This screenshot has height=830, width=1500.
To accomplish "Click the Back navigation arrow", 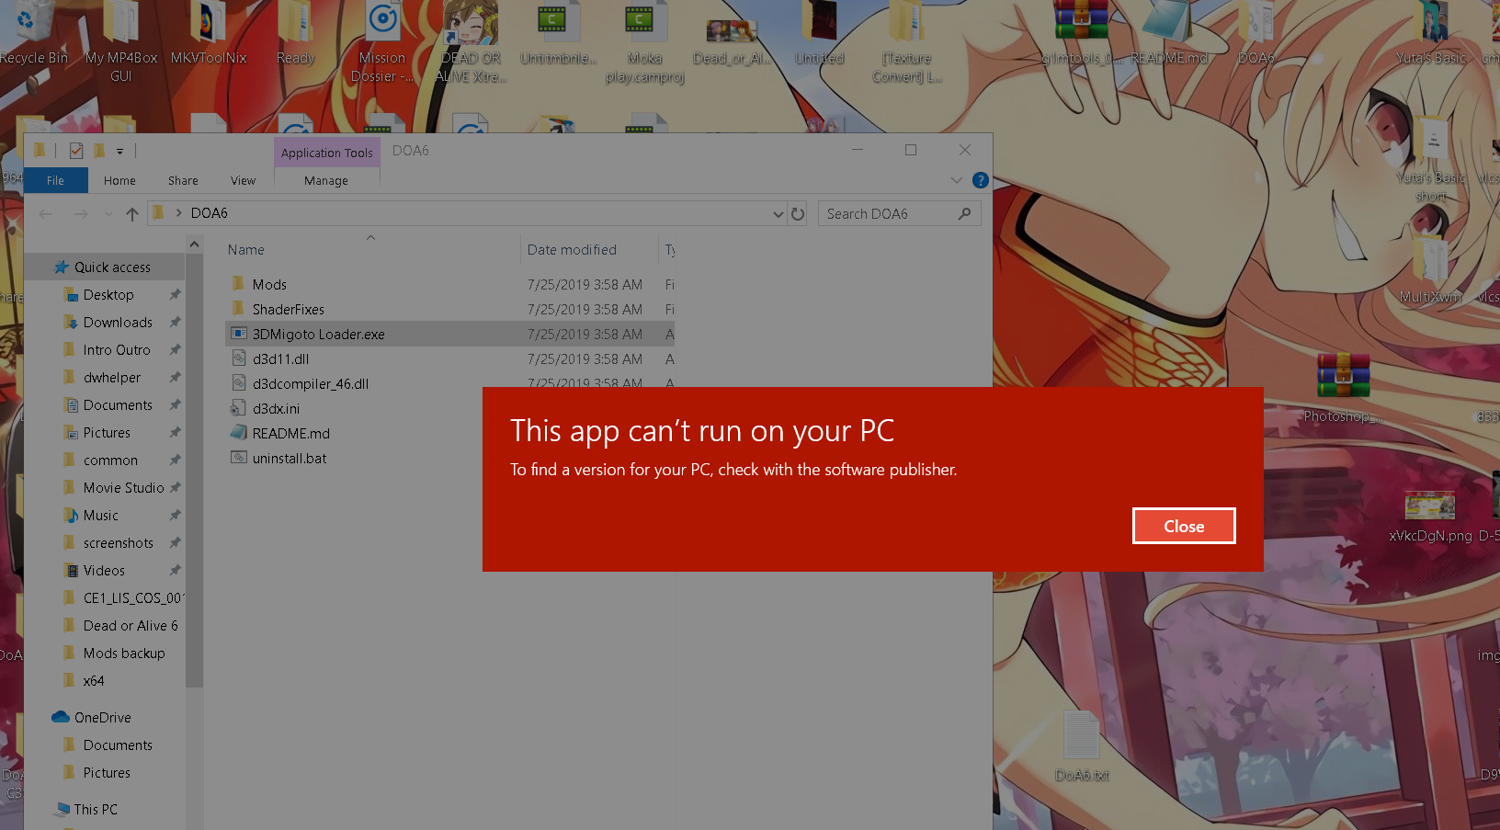I will 46,213.
